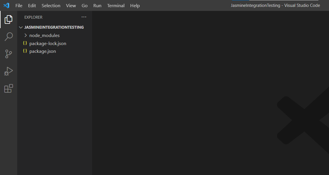Image resolution: width=329 pixels, height=175 pixels.
Task: Collapse the JASMINEINTEGRATIONTESTING folder chevron
Action: (x=21, y=27)
